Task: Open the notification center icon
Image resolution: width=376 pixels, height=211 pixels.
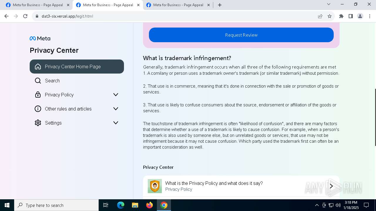Action: tap(366, 205)
